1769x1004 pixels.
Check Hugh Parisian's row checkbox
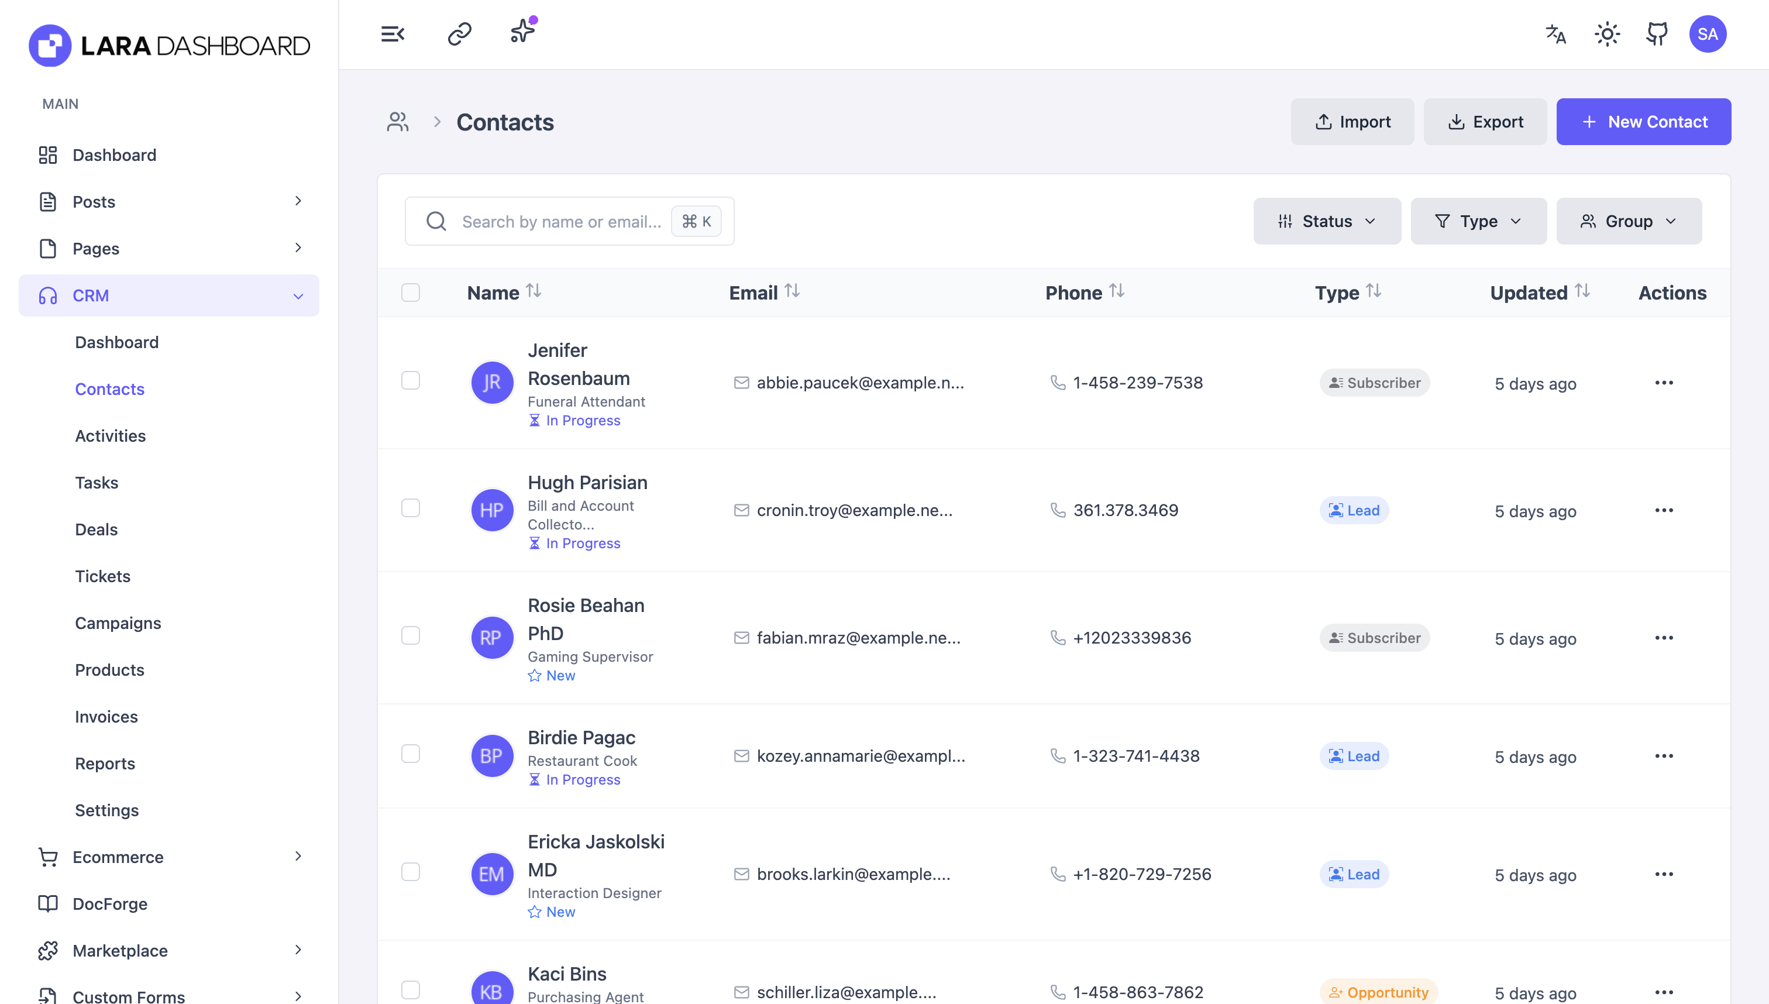pos(411,508)
